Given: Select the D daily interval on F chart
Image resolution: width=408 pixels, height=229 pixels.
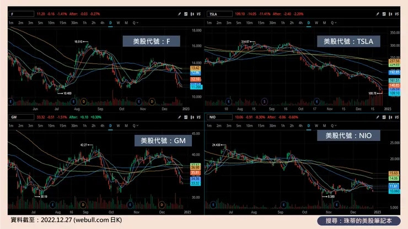Looking at the screenshot, I should coord(111,23).
